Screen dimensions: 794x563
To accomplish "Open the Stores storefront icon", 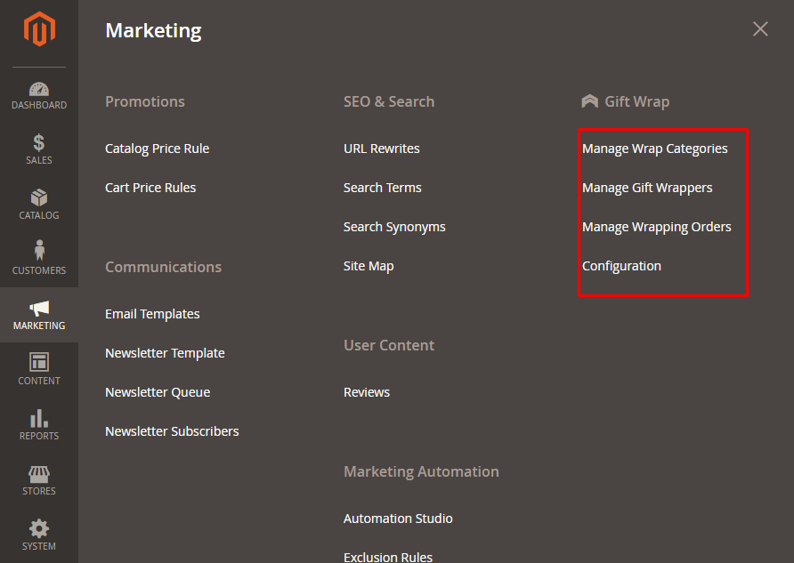I will click(39, 473).
